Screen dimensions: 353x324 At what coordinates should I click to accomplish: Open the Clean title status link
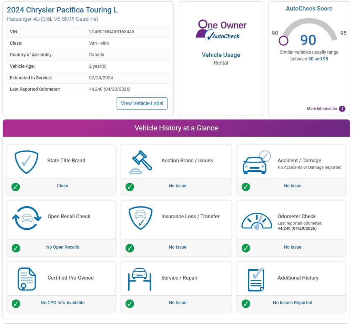[62, 186]
